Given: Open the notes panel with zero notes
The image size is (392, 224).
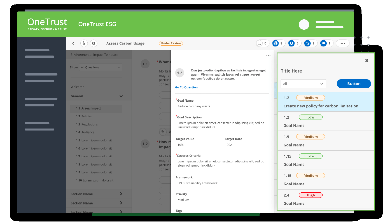Looking at the screenshot, I should pyautogui.click(x=262, y=43).
